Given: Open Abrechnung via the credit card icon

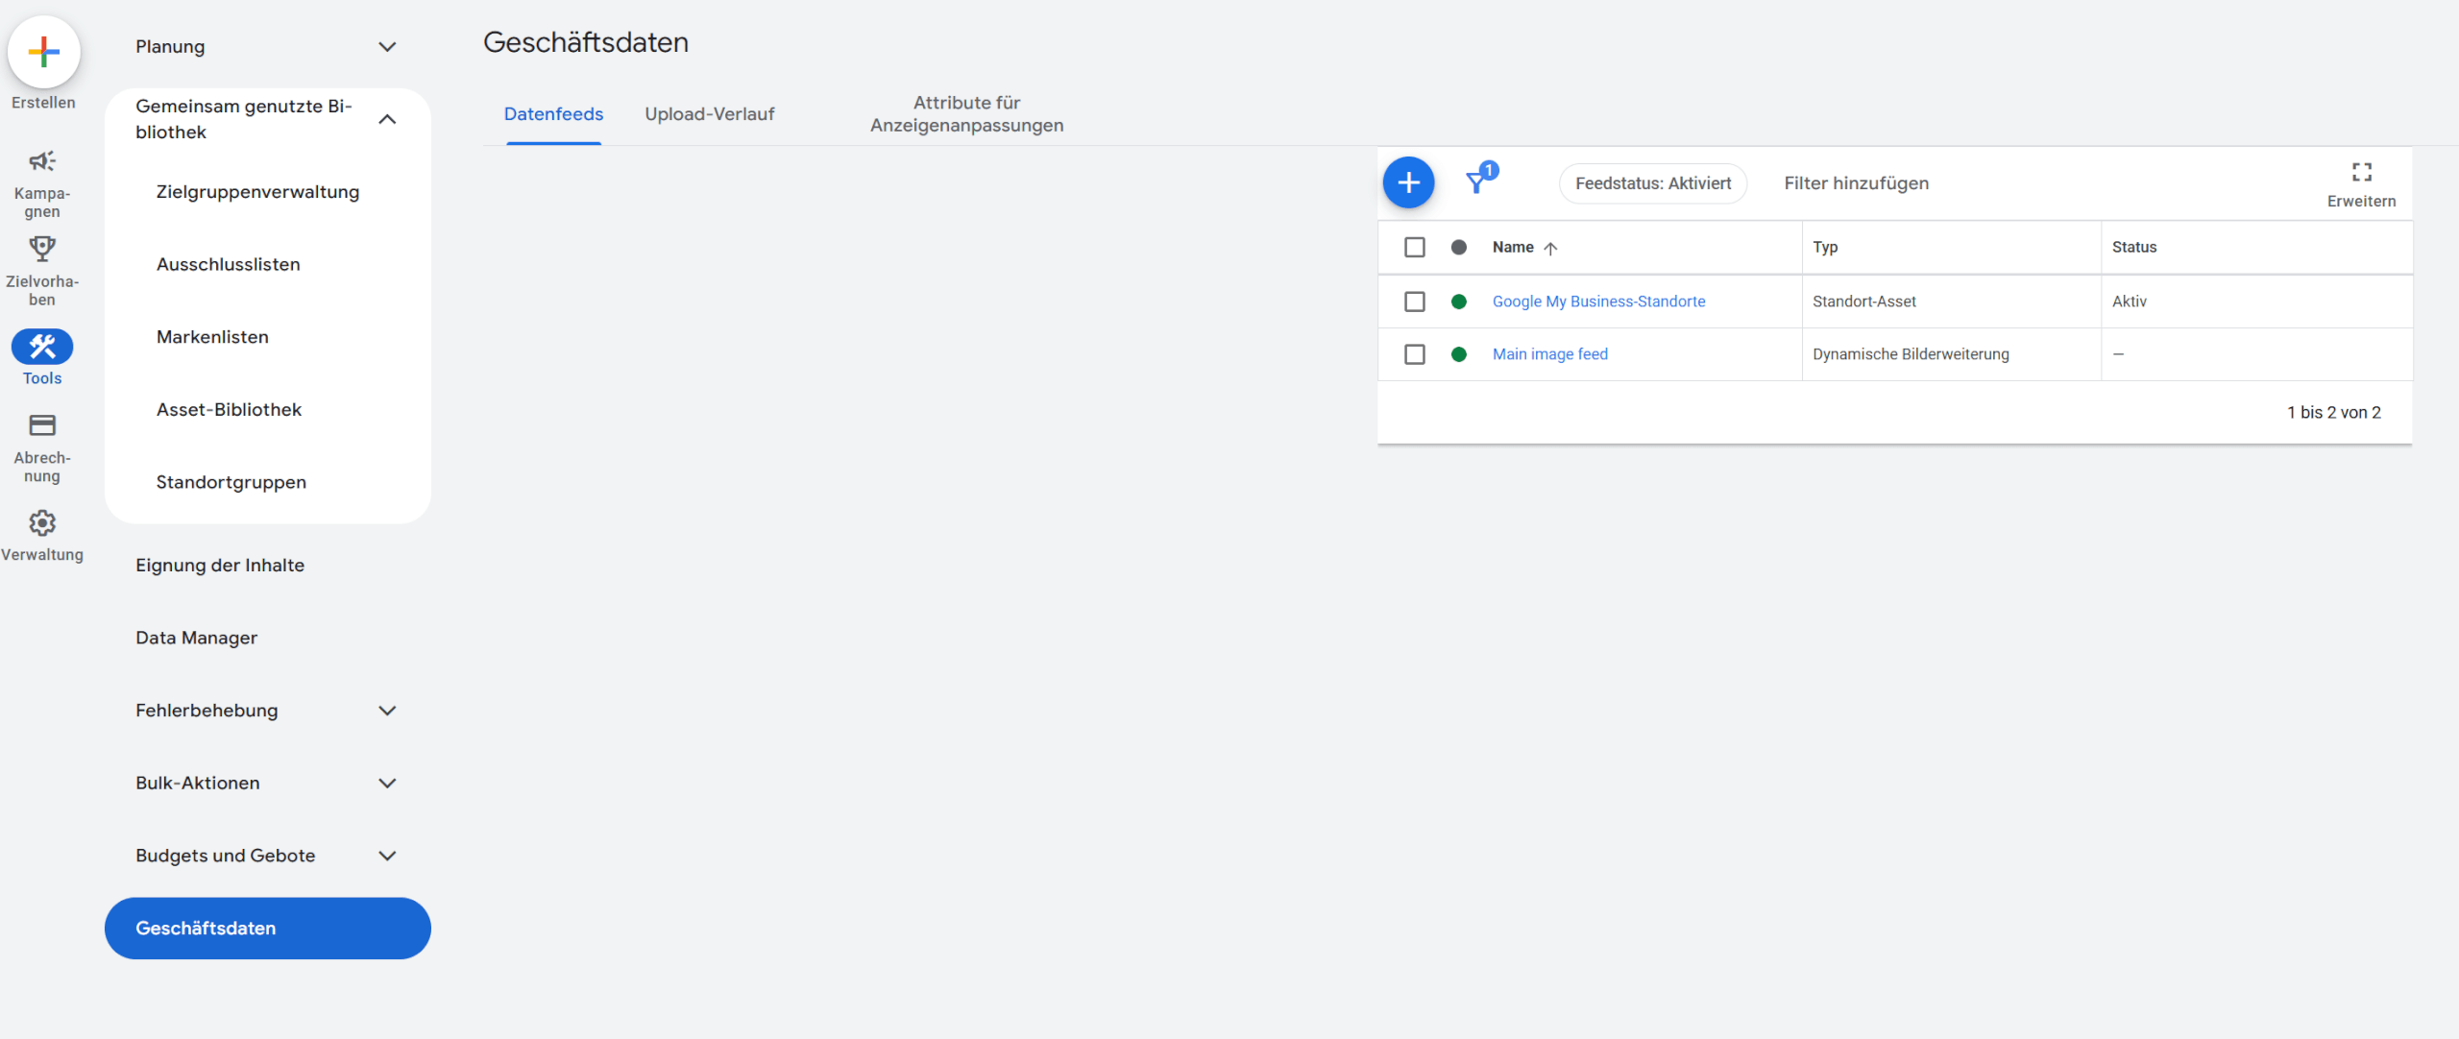Looking at the screenshot, I should 42,425.
